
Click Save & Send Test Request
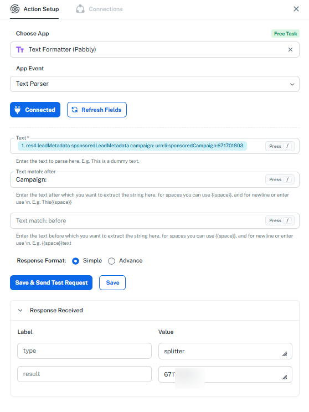[x=51, y=283]
